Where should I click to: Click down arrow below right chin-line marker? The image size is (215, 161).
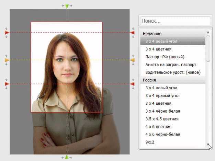pyautogui.click(x=133, y=88)
